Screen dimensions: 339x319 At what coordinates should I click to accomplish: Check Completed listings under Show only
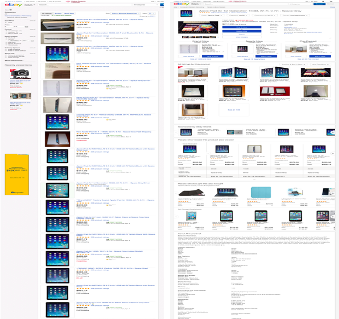click(6, 56)
